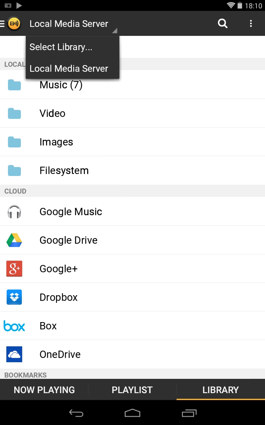Tap the Box logo icon
Image resolution: width=265 pixels, height=425 pixels.
point(14,326)
